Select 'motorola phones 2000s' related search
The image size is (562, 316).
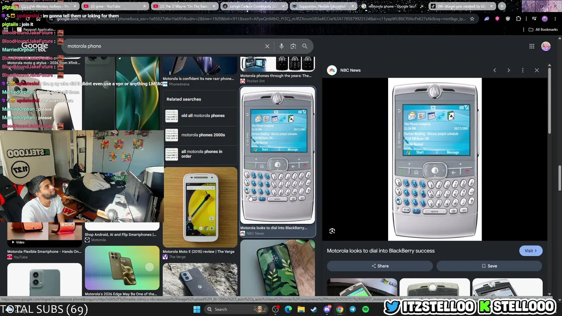tap(200, 135)
